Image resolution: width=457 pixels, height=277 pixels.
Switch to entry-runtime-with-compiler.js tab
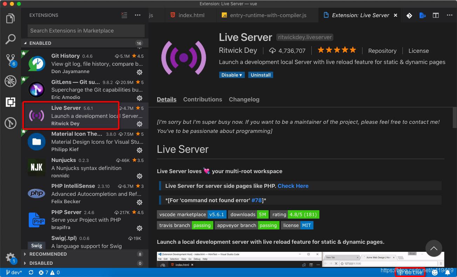coord(267,15)
